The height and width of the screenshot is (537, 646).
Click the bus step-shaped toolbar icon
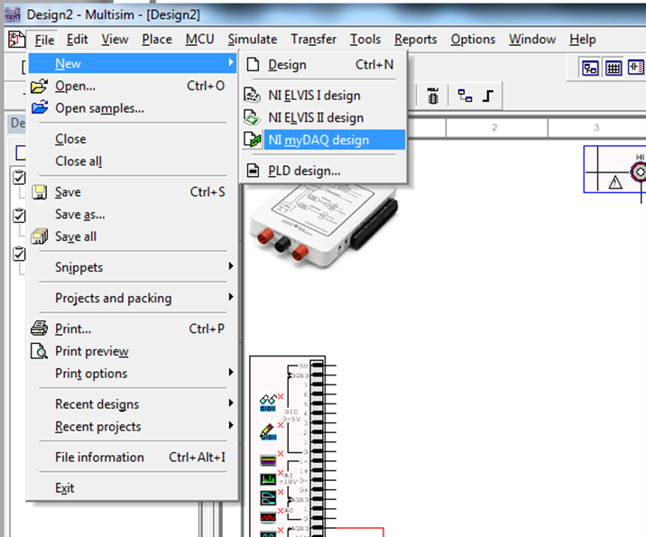[488, 96]
